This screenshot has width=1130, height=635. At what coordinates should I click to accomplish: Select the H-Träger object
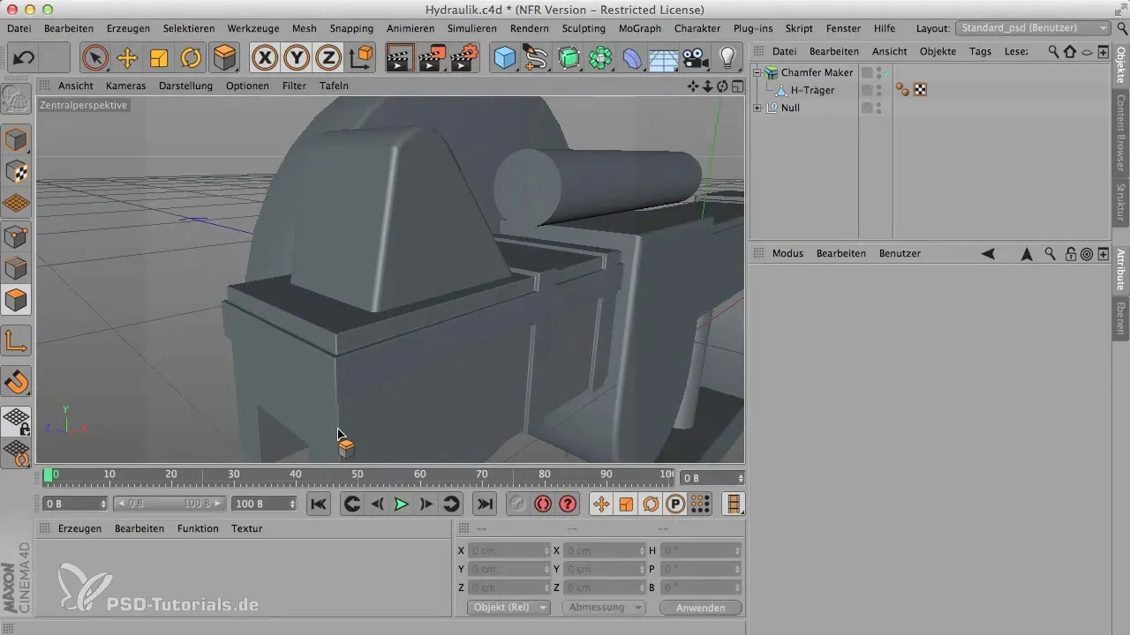pyautogui.click(x=812, y=90)
